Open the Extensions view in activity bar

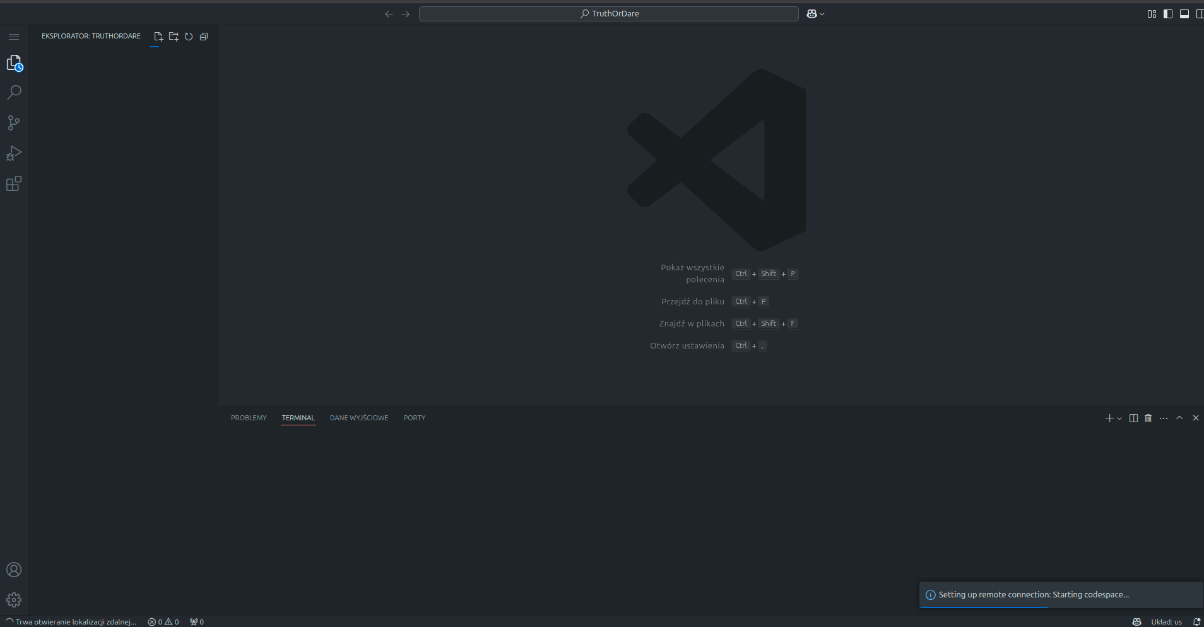14,183
